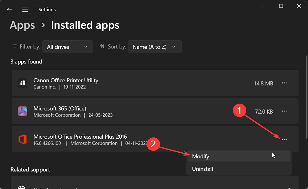This screenshot has height=189, width=308.
Task: Open more options for Microsoft 365 (Office)
Action: click(284, 111)
